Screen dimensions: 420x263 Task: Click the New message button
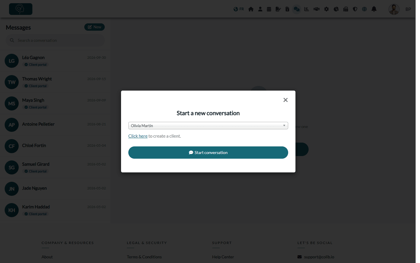94,27
